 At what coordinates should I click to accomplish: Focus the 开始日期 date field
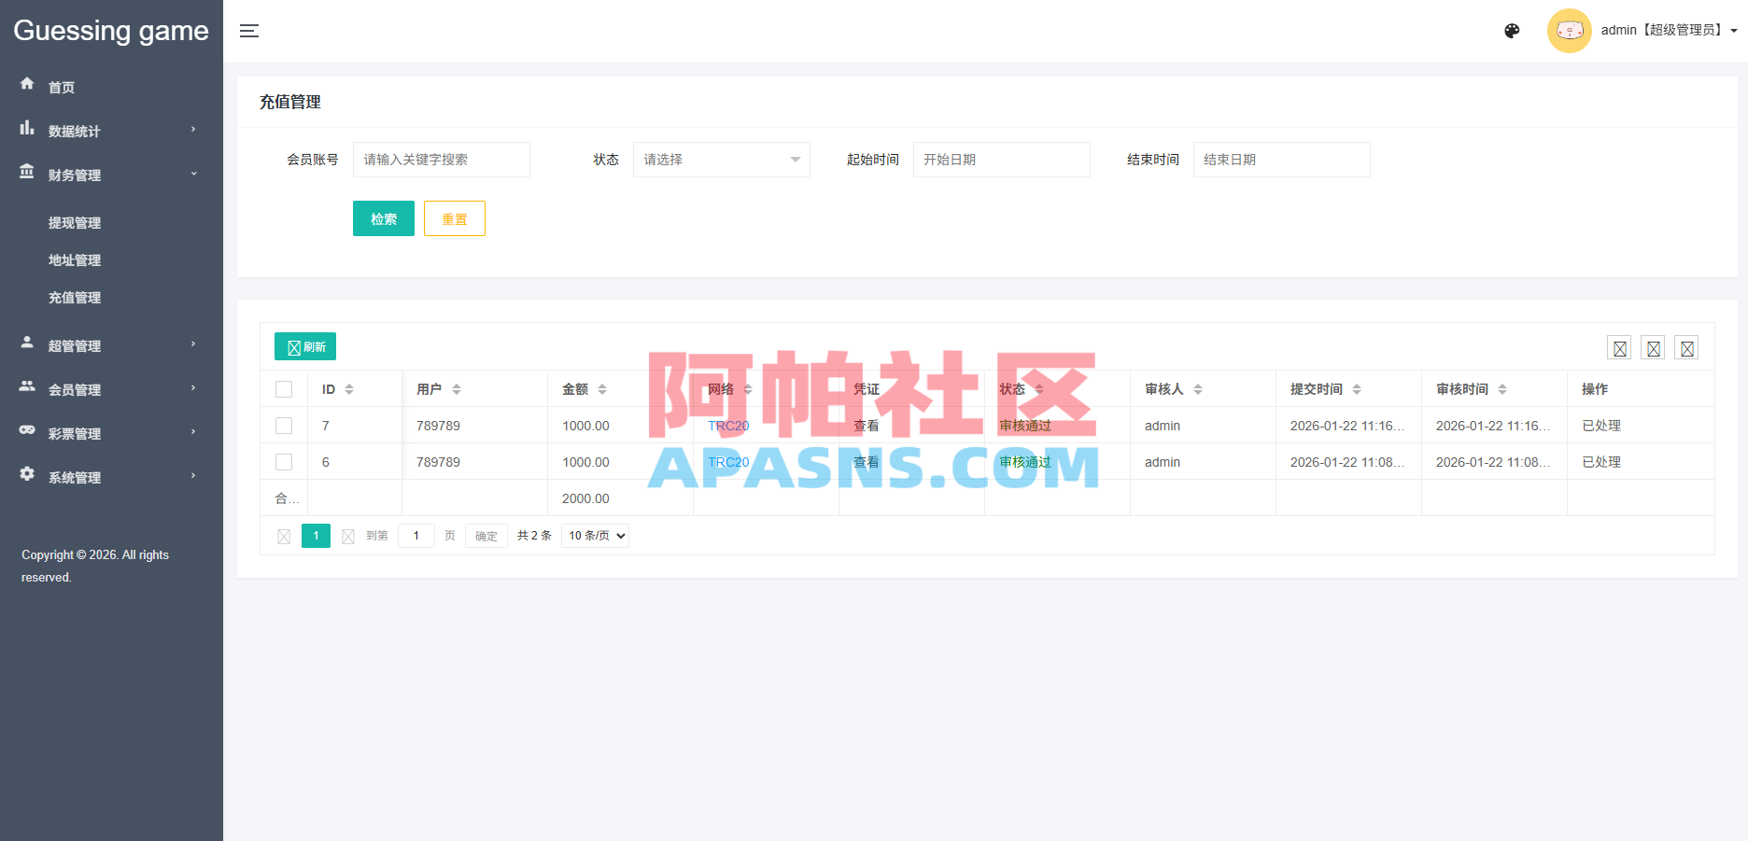point(1001,160)
